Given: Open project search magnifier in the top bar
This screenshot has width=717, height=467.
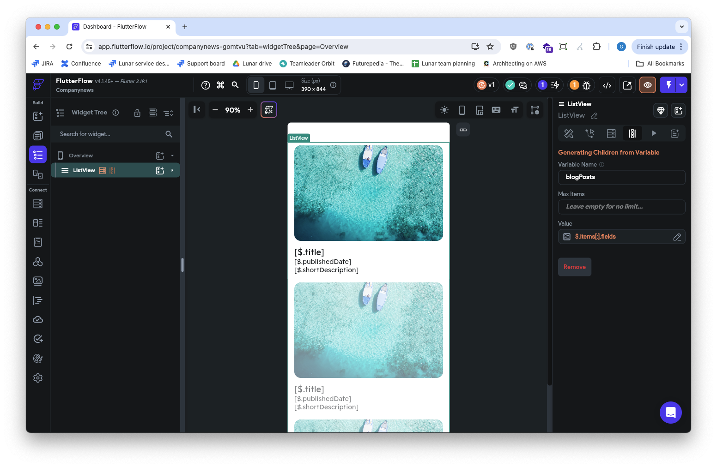Looking at the screenshot, I should click(x=235, y=85).
